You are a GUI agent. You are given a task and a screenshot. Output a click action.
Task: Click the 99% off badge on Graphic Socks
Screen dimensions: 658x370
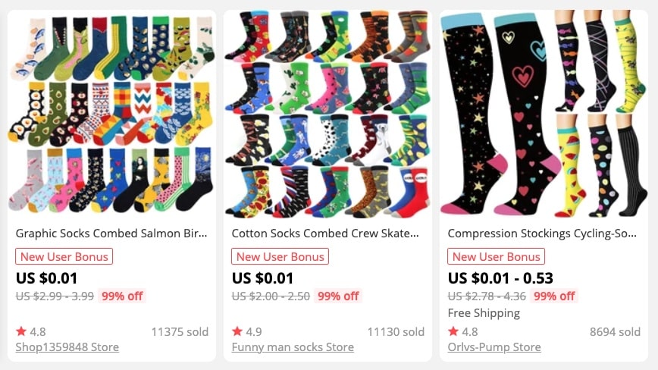pyautogui.click(x=122, y=296)
